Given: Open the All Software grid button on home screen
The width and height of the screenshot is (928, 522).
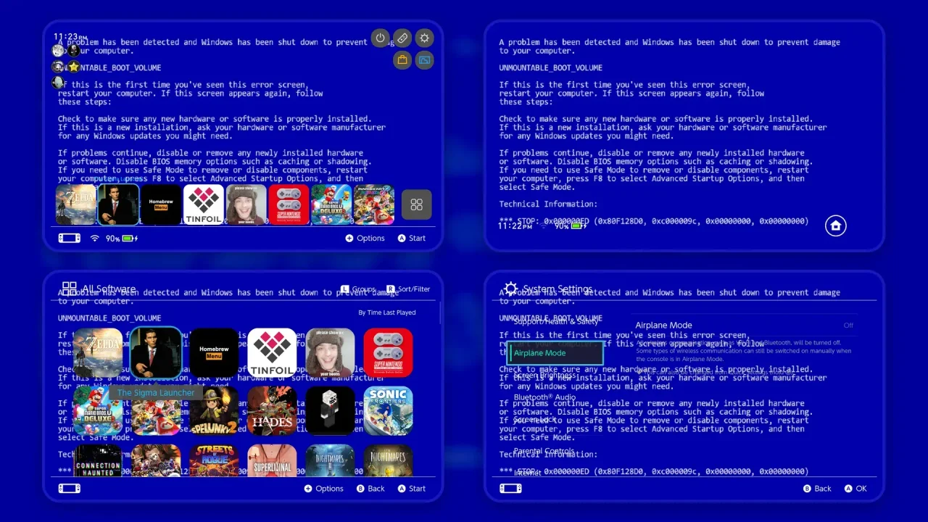Looking at the screenshot, I should [x=417, y=204].
